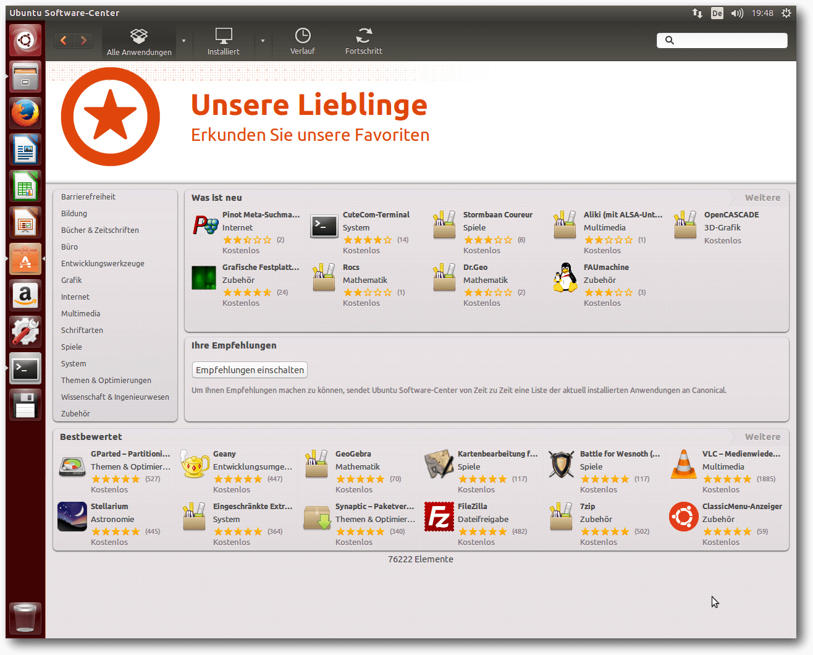Open Amazon from the launcher
Image resolution: width=813 pixels, height=655 pixels.
pos(25,295)
